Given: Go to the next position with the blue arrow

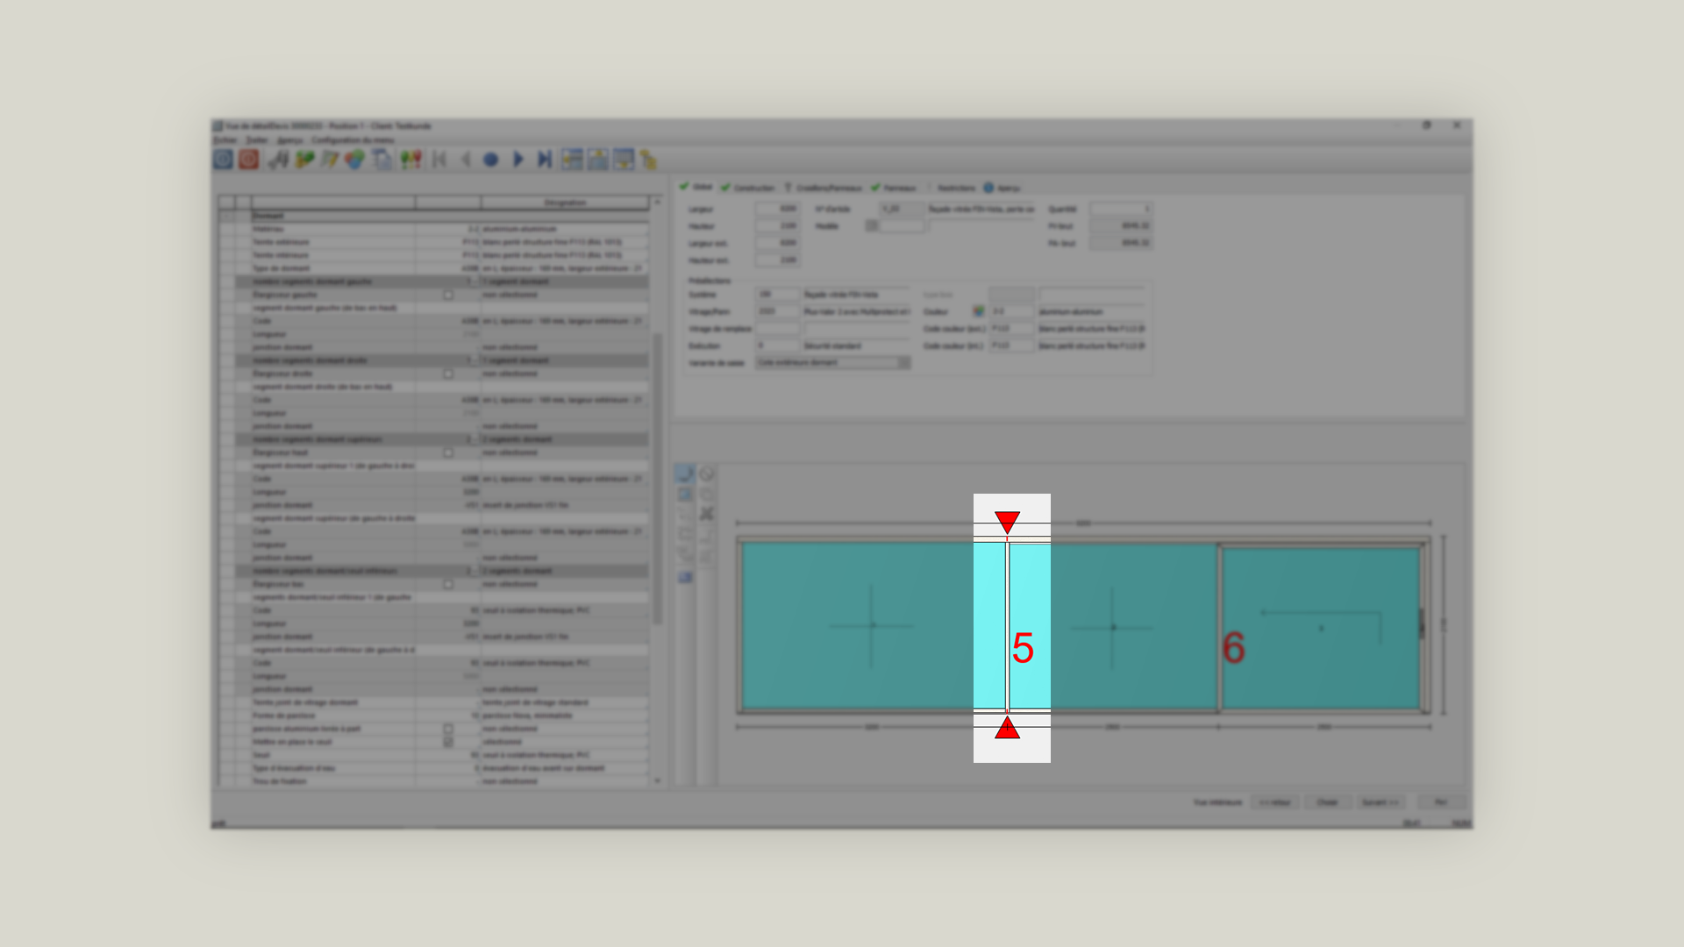Looking at the screenshot, I should [517, 159].
